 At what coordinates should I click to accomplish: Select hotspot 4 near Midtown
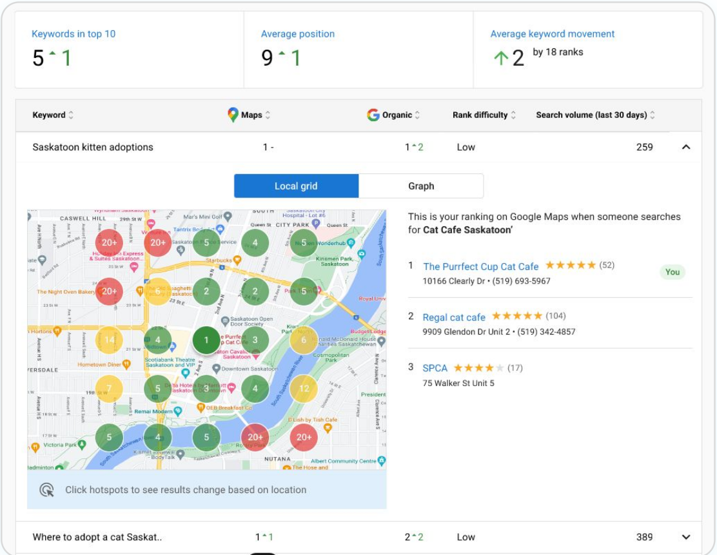coord(158,340)
